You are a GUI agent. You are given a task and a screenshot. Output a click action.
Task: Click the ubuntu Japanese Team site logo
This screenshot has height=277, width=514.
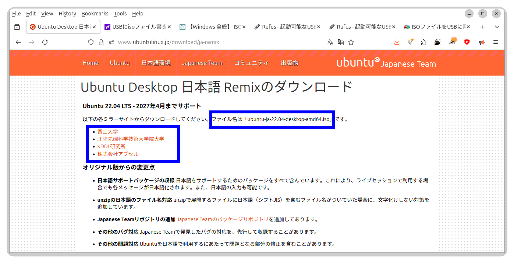click(386, 63)
